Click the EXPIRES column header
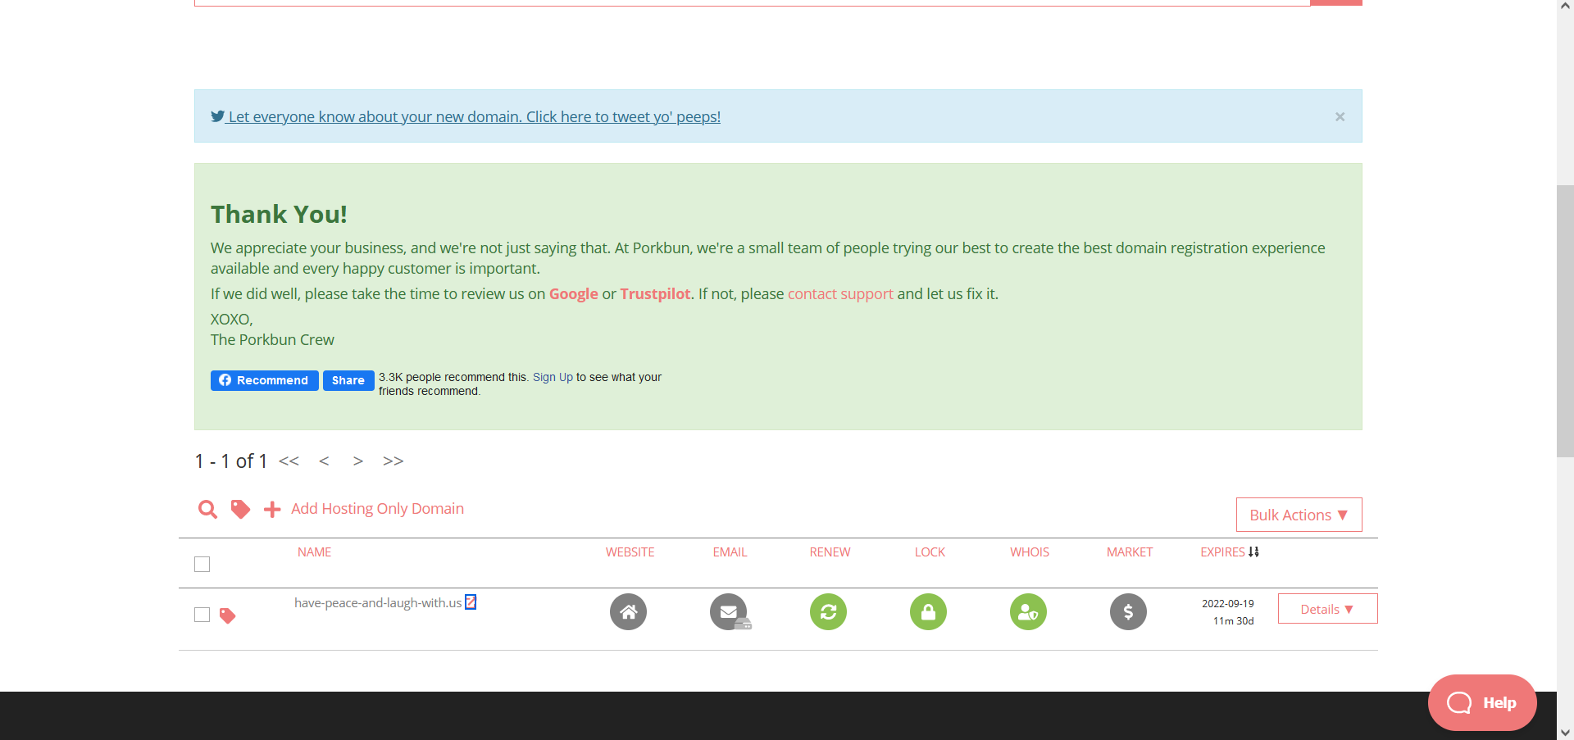 tap(1222, 552)
